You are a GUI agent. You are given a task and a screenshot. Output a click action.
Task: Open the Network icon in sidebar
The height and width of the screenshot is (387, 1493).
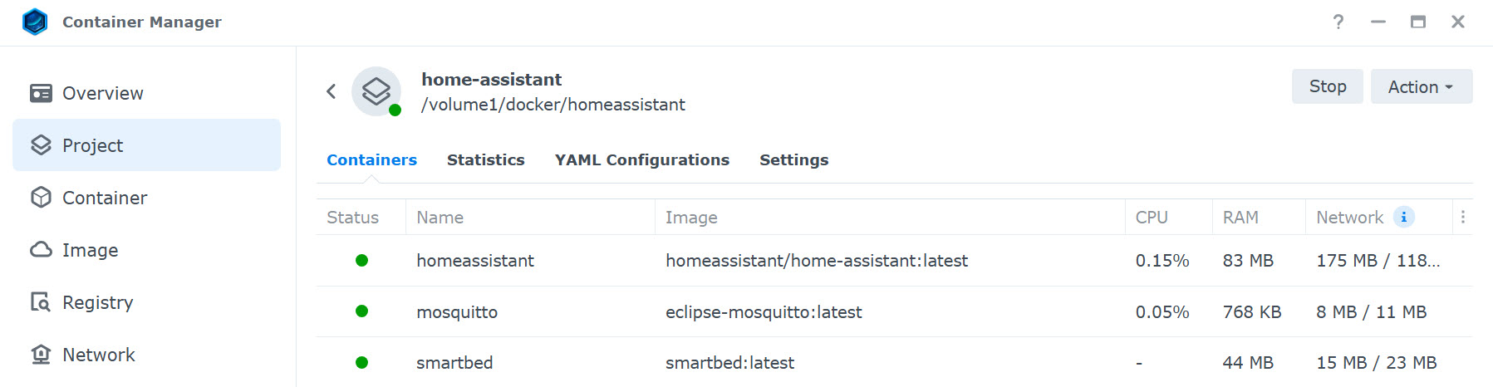(x=41, y=355)
